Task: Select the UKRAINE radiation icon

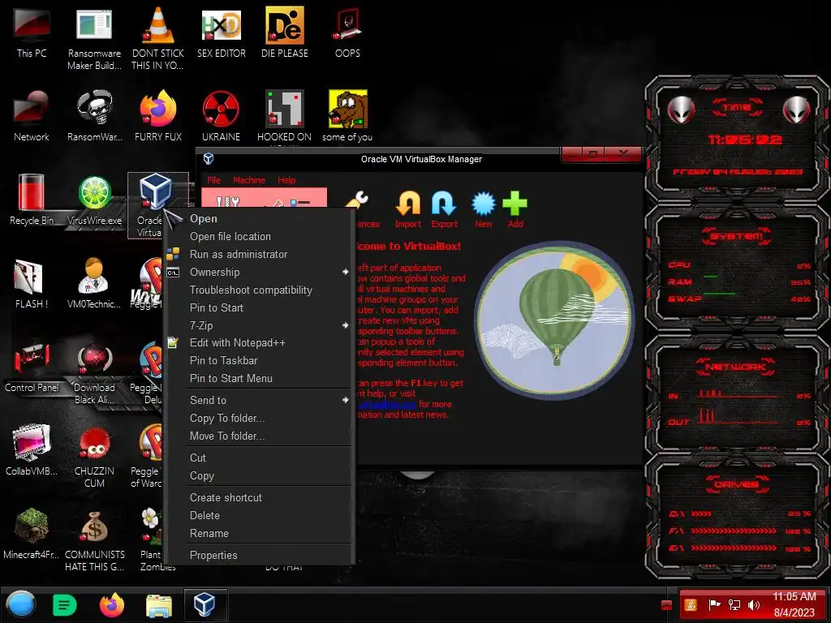Action: point(221,115)
